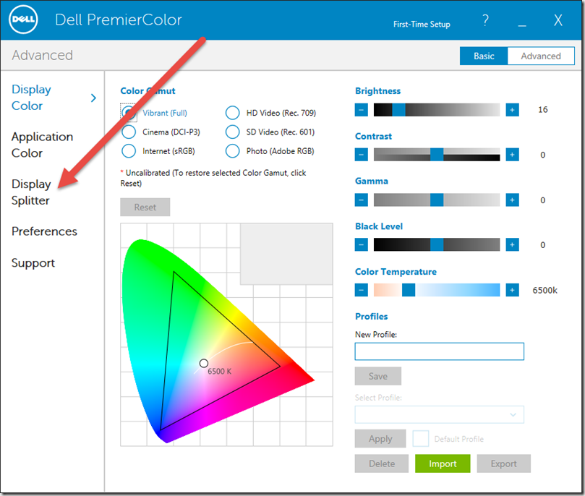585x496 pixels.
Task: Open the Select Profile dropdown
Action: (439, 414)
